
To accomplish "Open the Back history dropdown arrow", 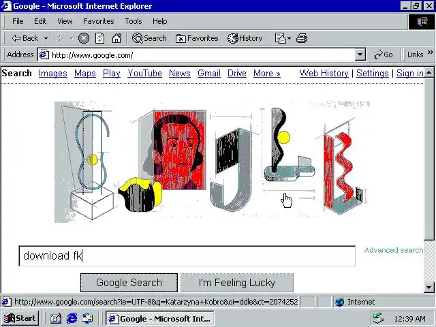I will tap(46, 38).
